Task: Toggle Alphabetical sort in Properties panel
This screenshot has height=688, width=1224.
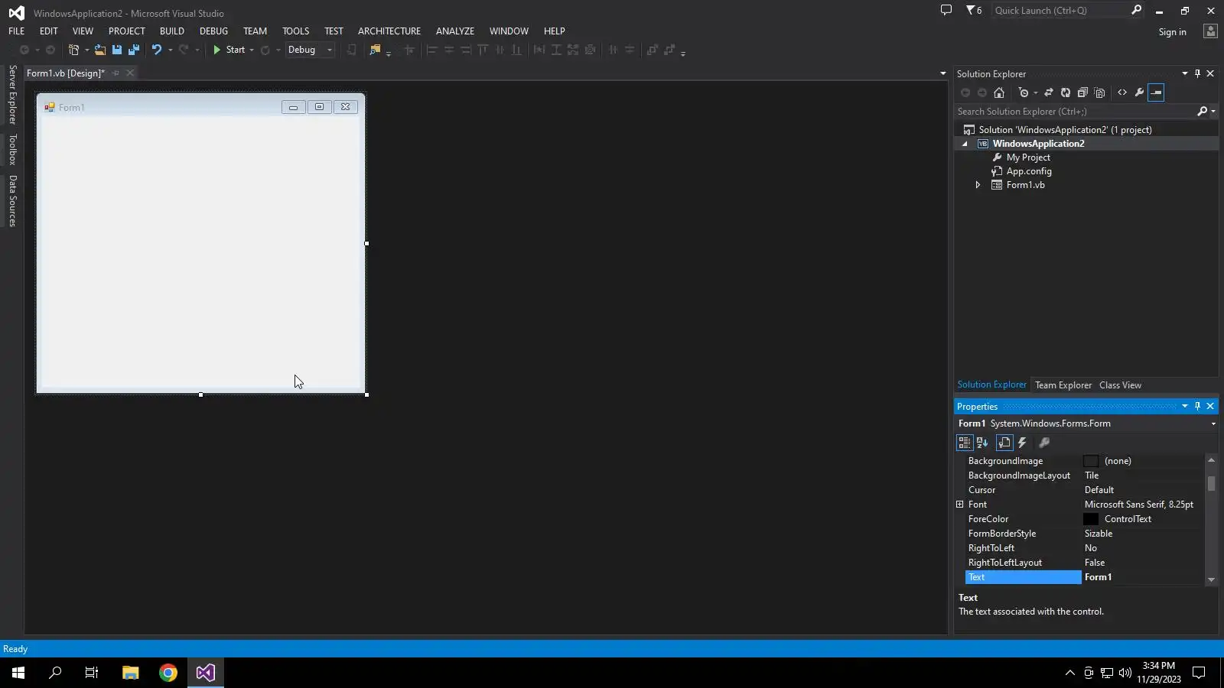Action: coord(983,443)
